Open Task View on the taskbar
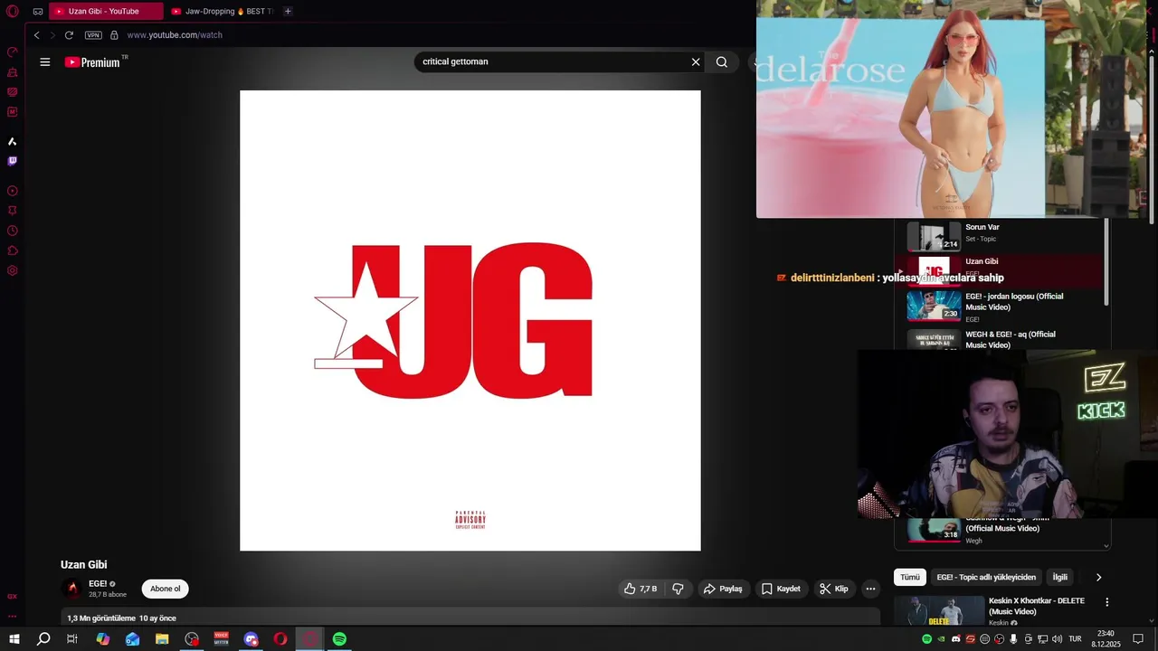The width and height of the screenshot is (1158, 651). coord(72,639)
